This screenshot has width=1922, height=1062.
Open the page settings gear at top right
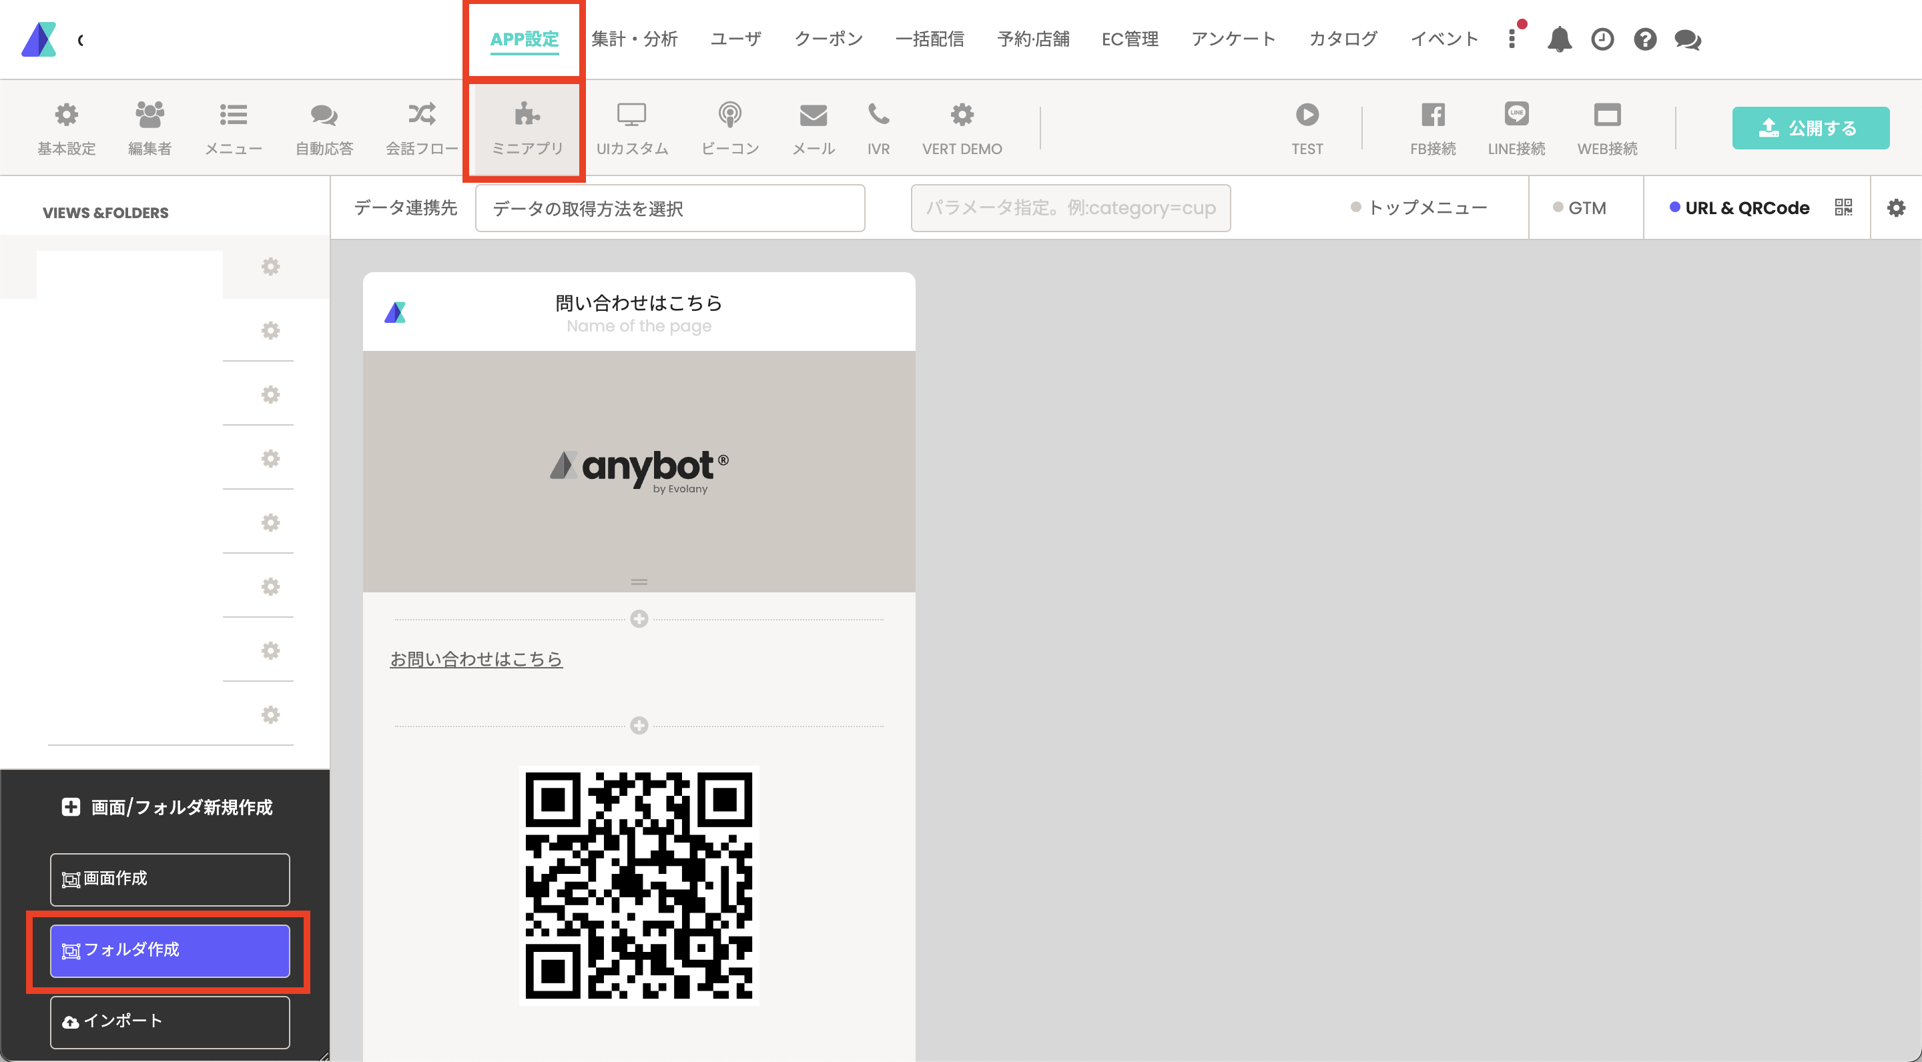click(1896, 207)
